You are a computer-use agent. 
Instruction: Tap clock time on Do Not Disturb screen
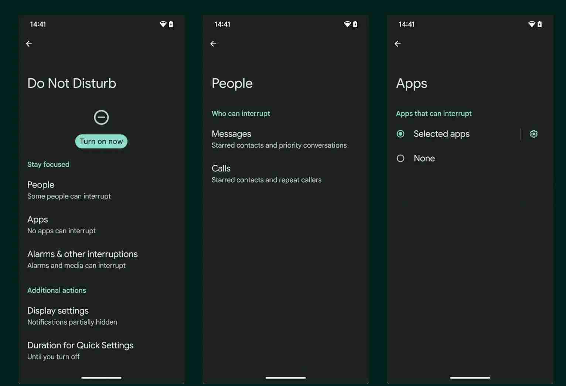[38, 24]
